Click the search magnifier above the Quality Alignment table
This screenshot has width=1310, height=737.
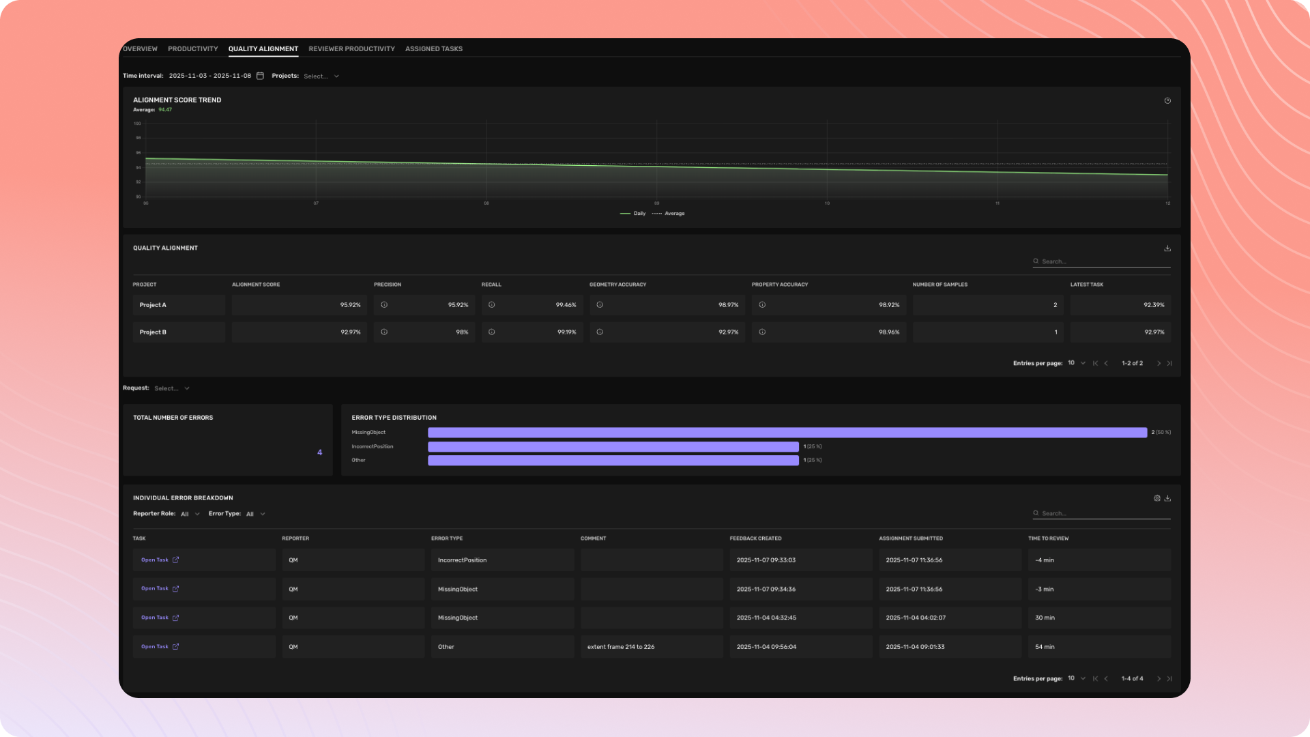point(1038,261)
